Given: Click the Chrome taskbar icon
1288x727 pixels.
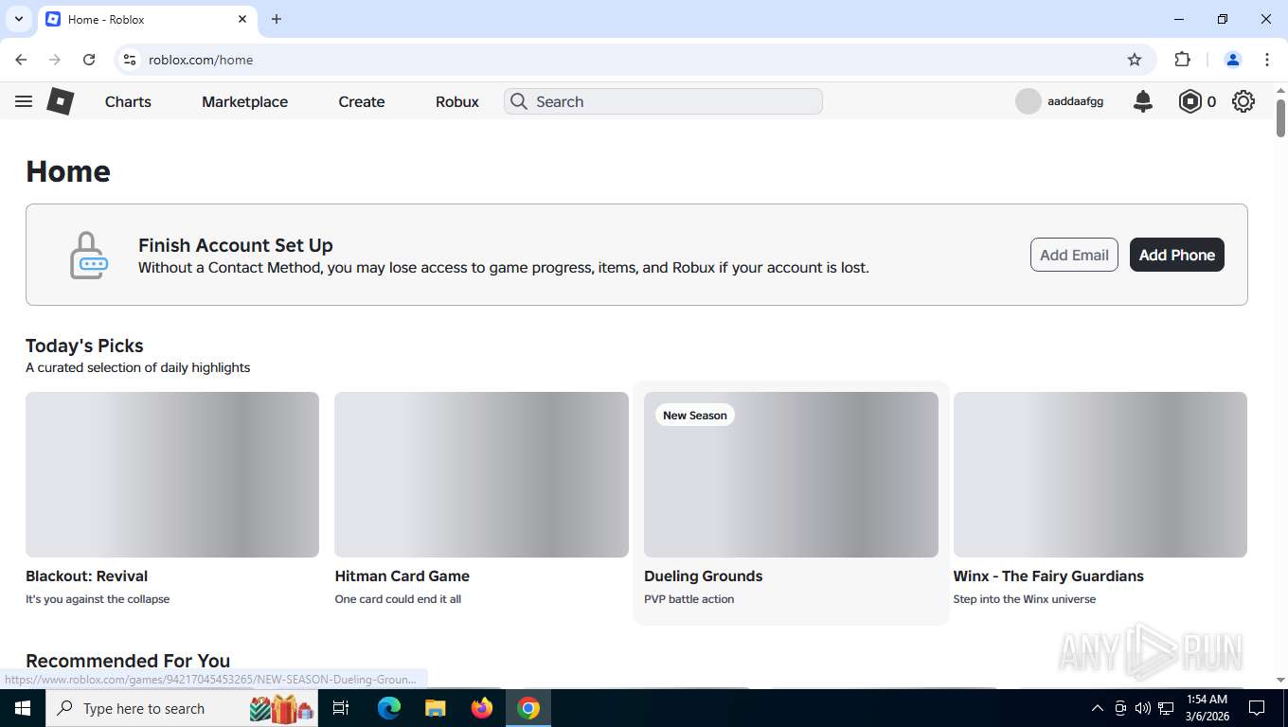Looking at the screenshot, I should pos(528,708).
